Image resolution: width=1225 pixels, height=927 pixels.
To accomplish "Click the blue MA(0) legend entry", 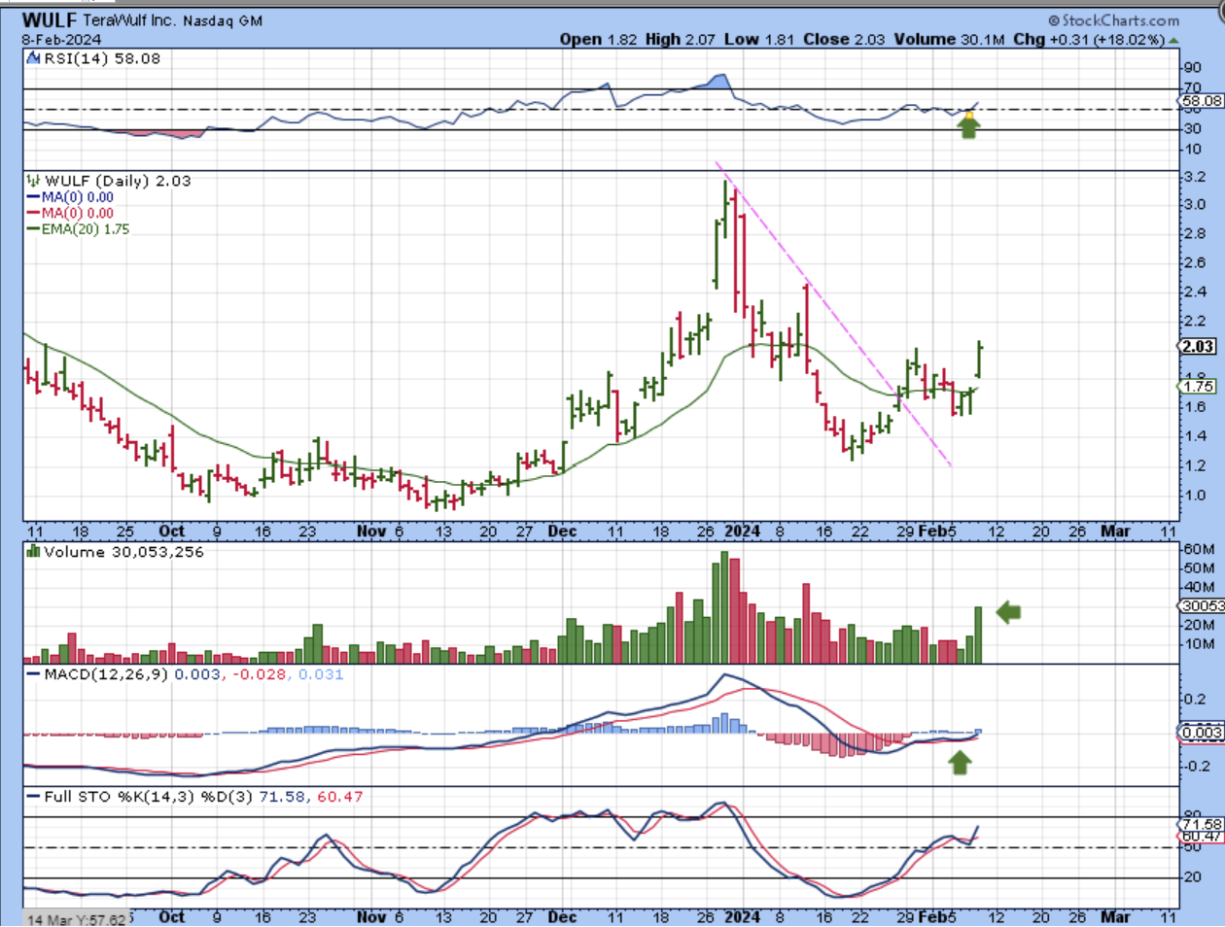I will 70,197.
